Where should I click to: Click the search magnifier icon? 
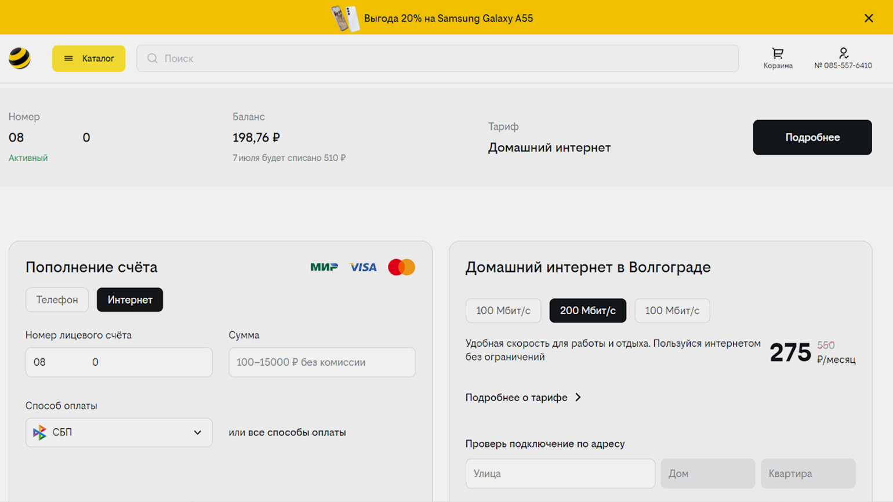pos(153,59)
